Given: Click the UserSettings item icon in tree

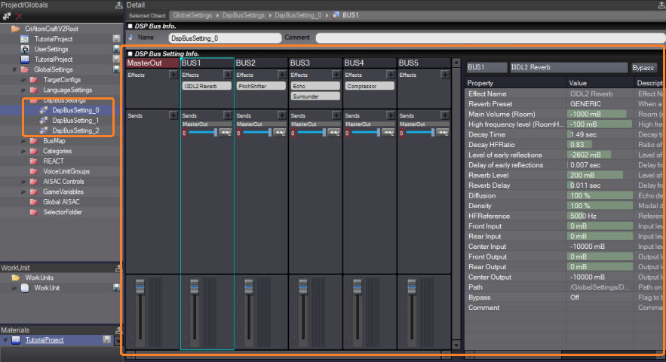Looking at the screenshot, I should click(25, 49).
